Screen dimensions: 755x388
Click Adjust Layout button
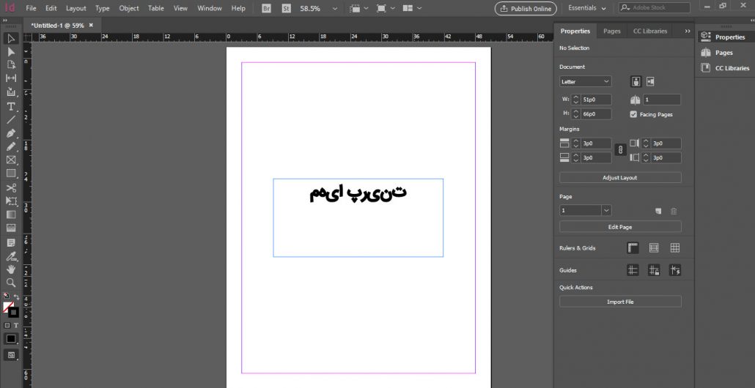click(x=620, y=178)
